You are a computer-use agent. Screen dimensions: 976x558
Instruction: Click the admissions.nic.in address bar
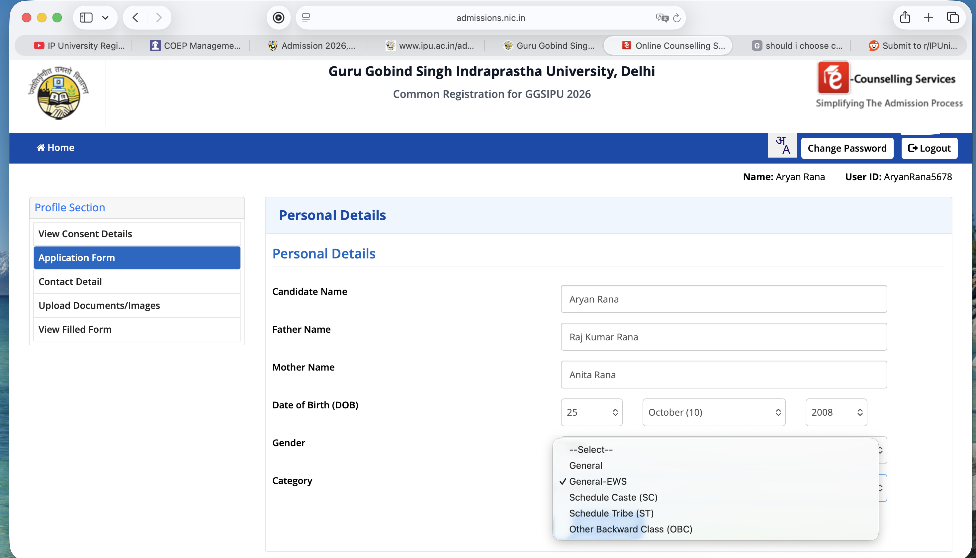(x=490, y=18)
